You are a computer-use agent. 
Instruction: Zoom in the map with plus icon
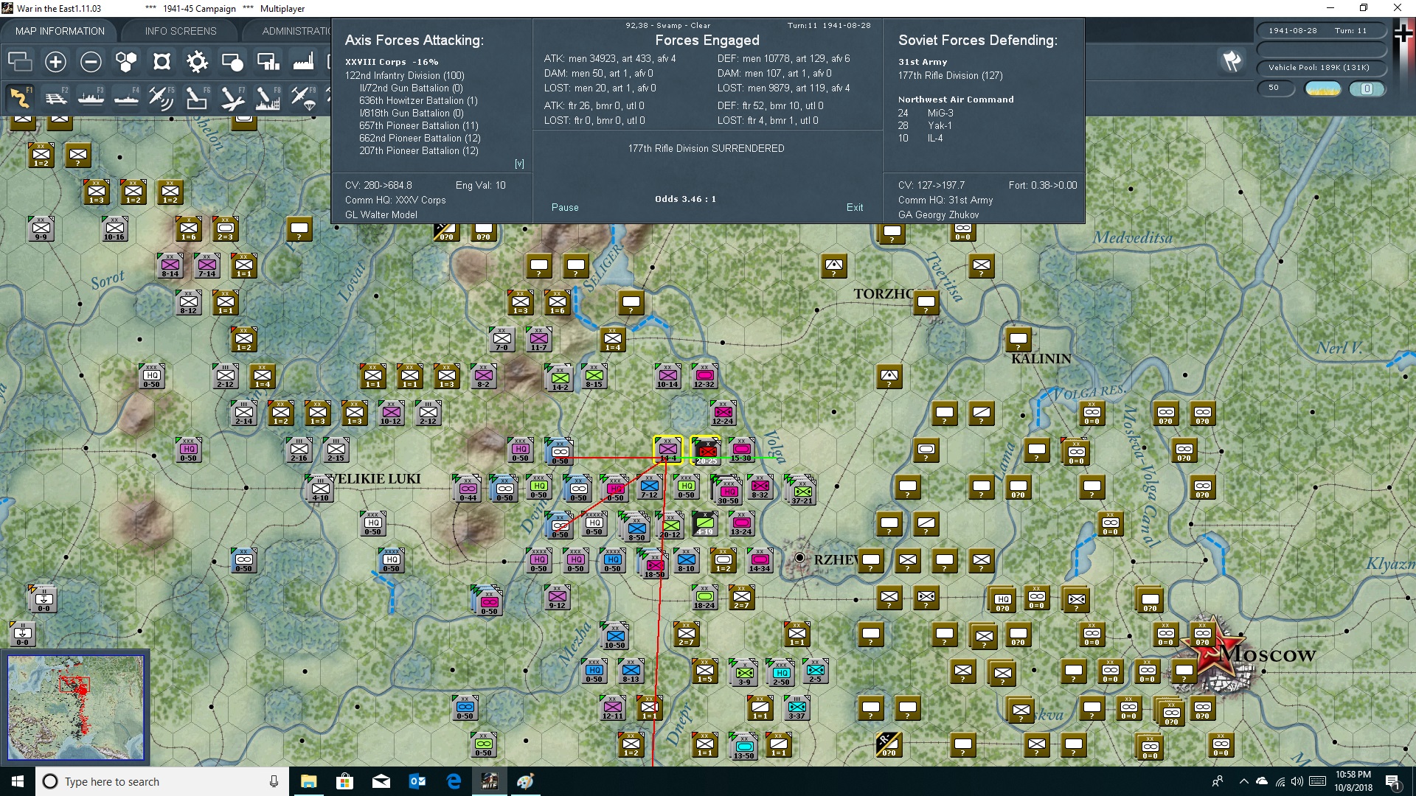55,62
